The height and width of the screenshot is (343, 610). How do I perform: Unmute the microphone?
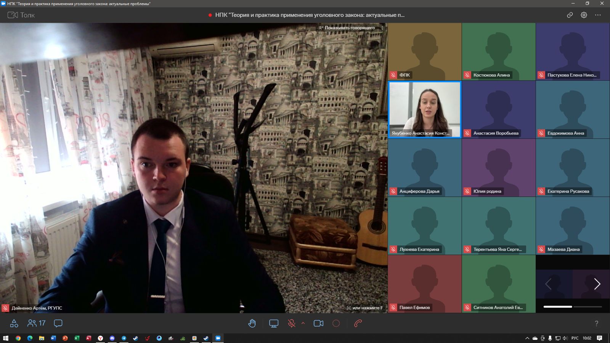pos(292,324)
